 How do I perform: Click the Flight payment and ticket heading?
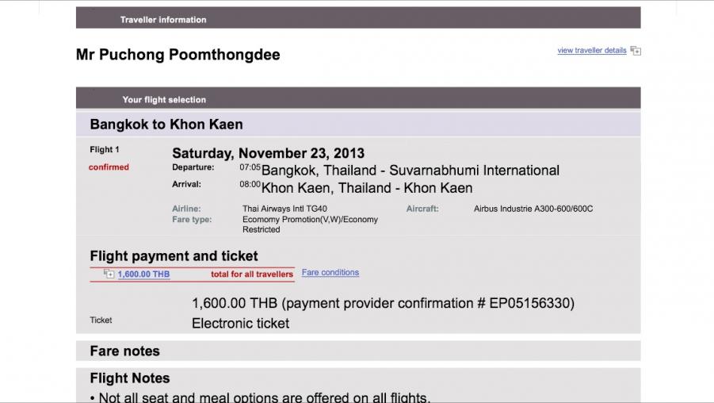click(174, 256)
